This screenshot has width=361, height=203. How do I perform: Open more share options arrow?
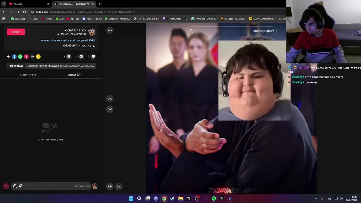click(x=8, y=57)
